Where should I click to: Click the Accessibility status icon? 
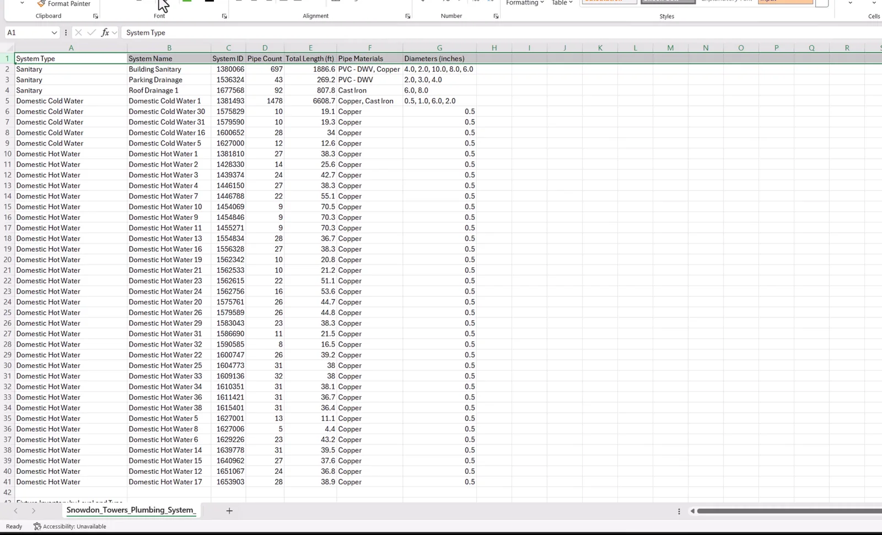point(37,526)
